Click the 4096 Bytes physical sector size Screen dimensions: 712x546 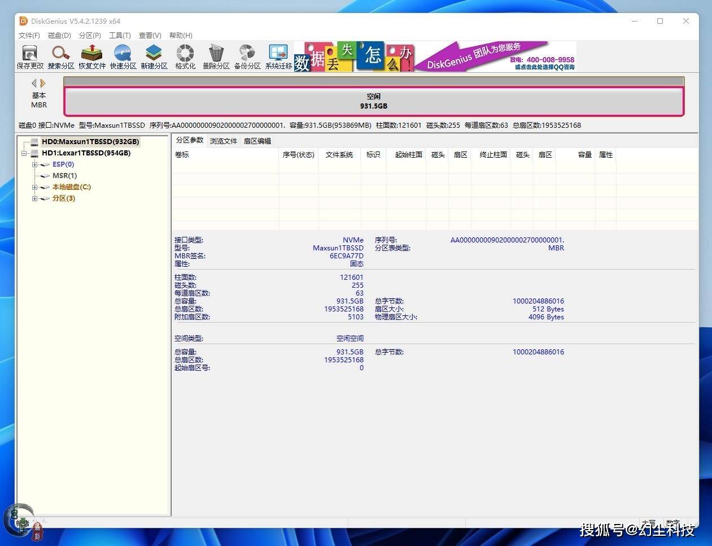click(x=546, y=317)
